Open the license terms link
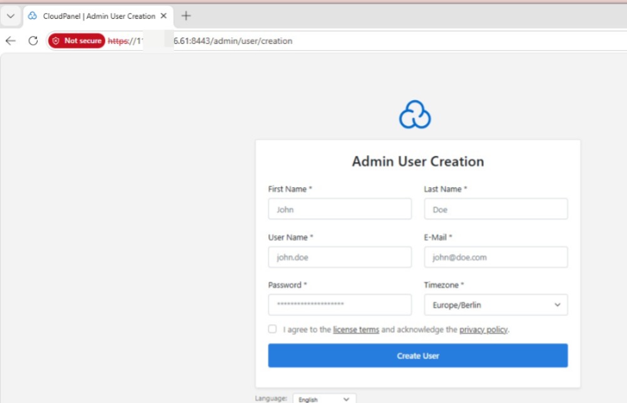Viewport: 627px width, 403px height. [355, 330]
